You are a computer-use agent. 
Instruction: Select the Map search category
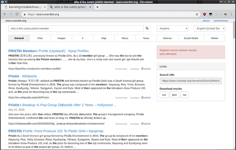point(104,38)
